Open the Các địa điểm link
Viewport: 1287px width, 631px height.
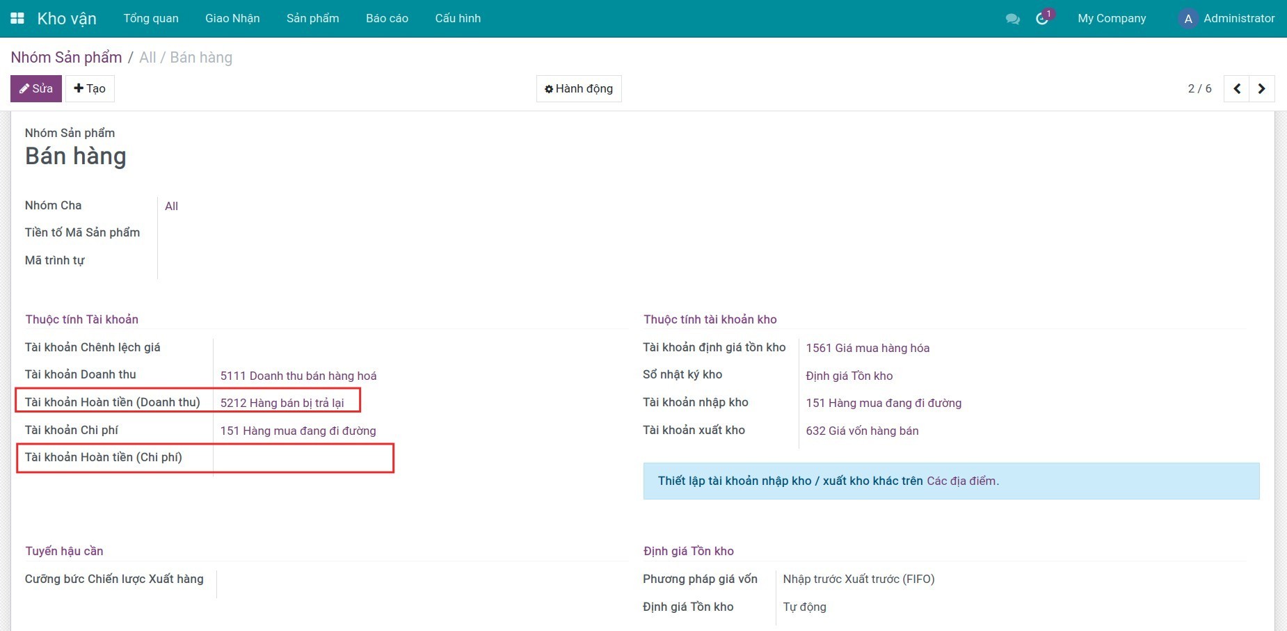click(x=961, y=481)
